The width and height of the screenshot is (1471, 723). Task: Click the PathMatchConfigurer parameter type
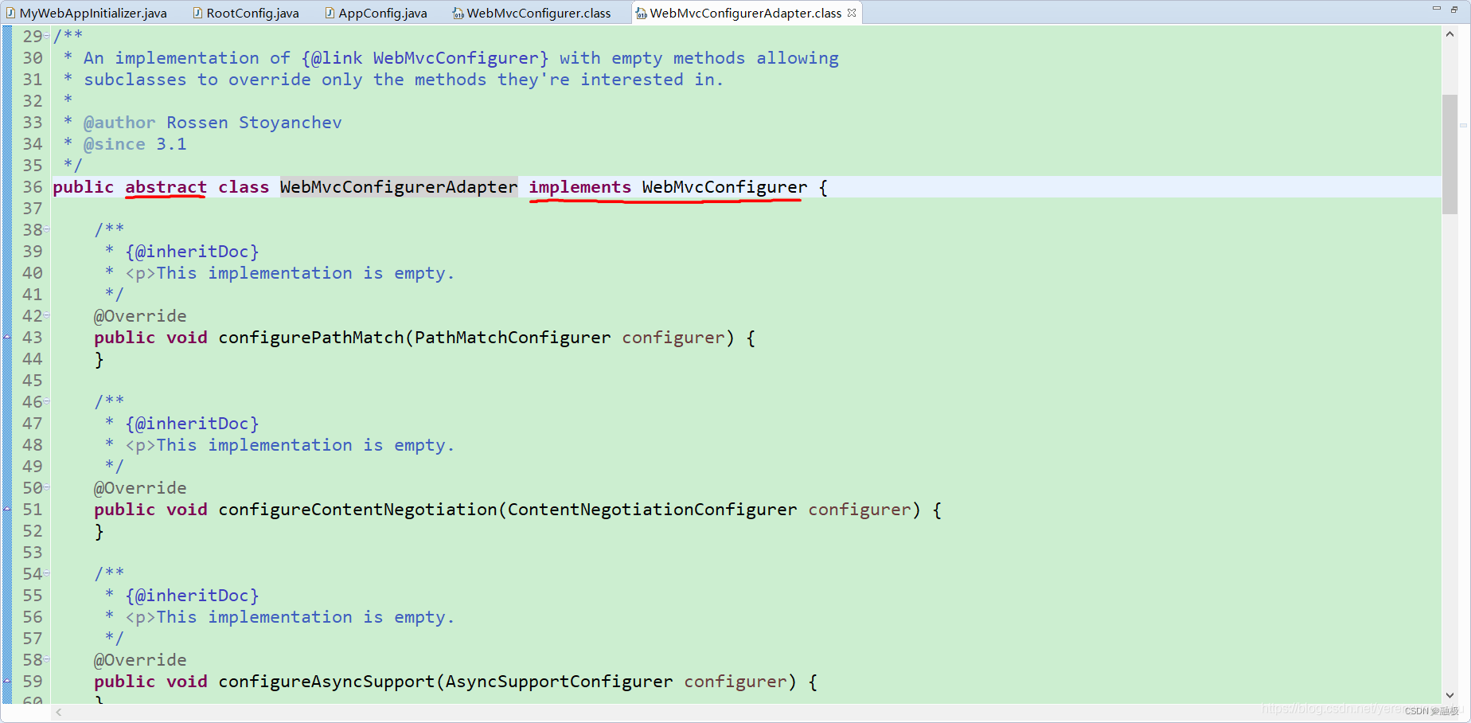[513, 338]
